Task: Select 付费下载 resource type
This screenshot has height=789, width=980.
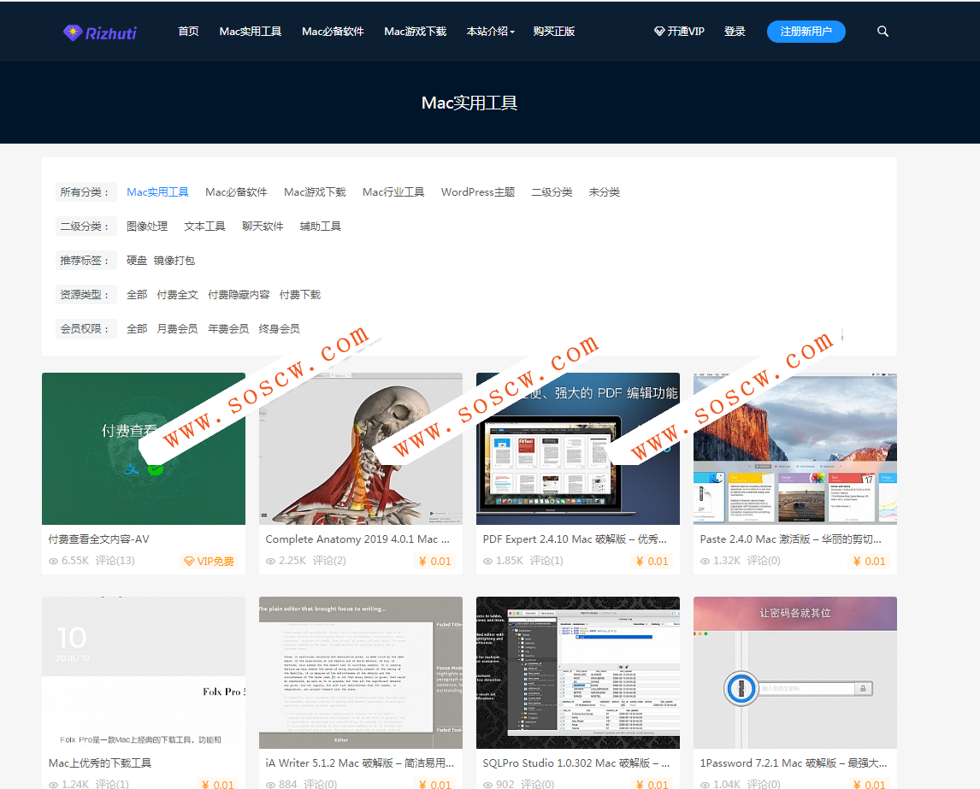Action: pos(300,294)
